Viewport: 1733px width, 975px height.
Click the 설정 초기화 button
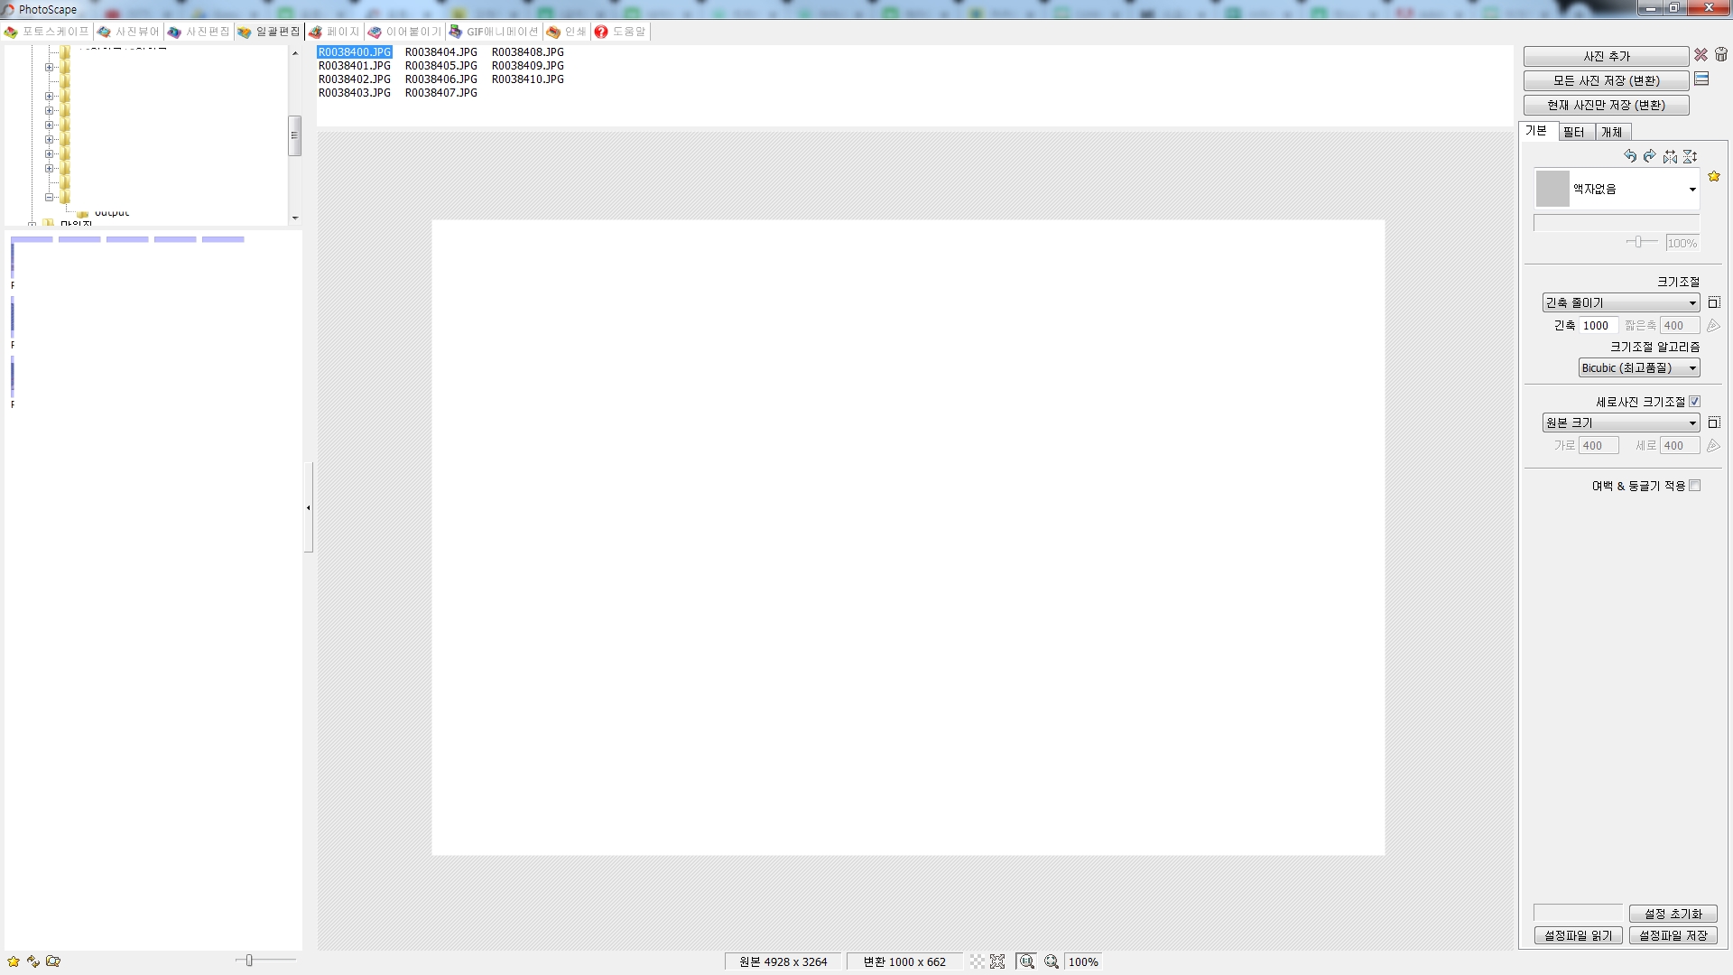point(1673,914)
